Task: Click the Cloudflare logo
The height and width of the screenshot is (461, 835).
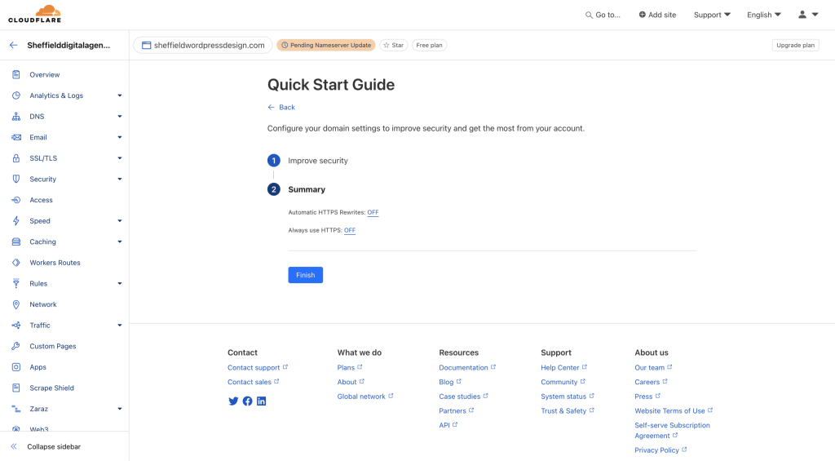Action: (34, 14)
